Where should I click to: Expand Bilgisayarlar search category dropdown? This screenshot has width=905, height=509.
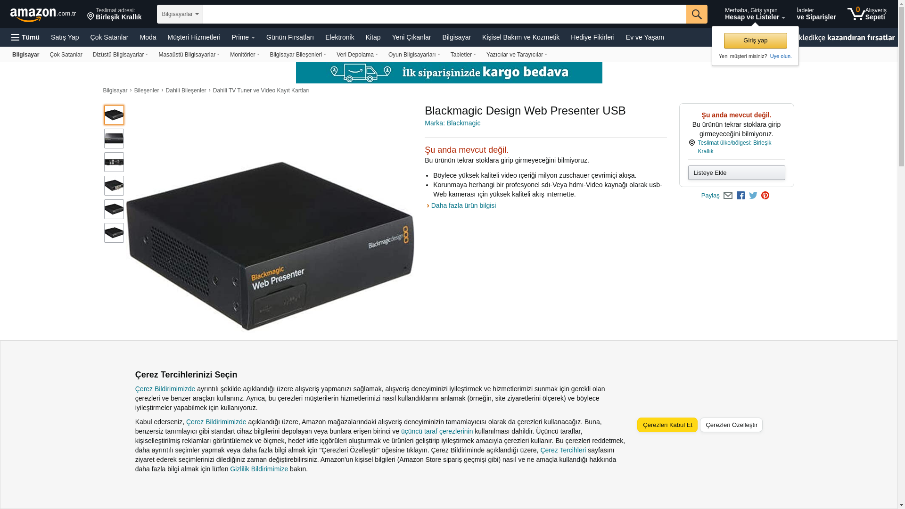(x=180, y=14)
